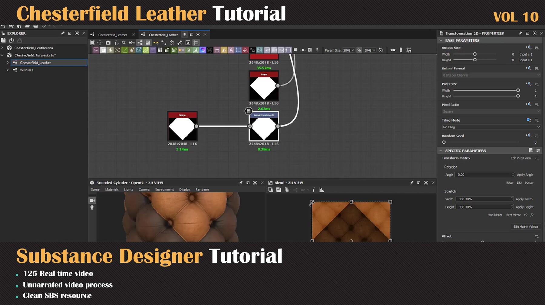The height and width of the screenshot is (305, 545).
Task: Toggle Vert Mirror in Specific Parameters
Action: (x=513, y=215)
